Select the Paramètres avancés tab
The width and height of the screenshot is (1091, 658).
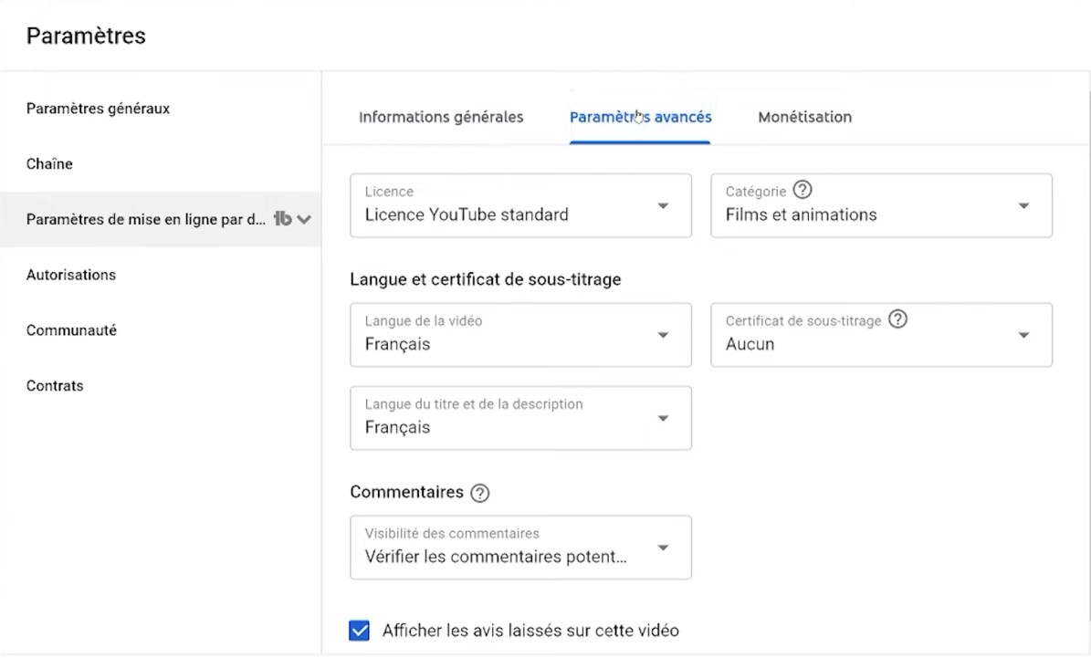pyautogui.click(x=640, y=117)
